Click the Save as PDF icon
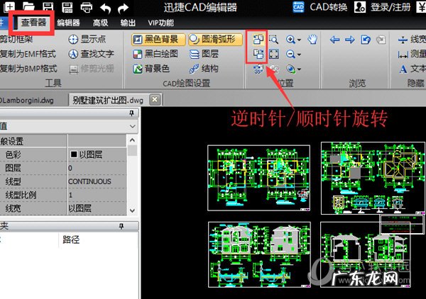Viewport: 426px width, 299px height. pos(67,7)
